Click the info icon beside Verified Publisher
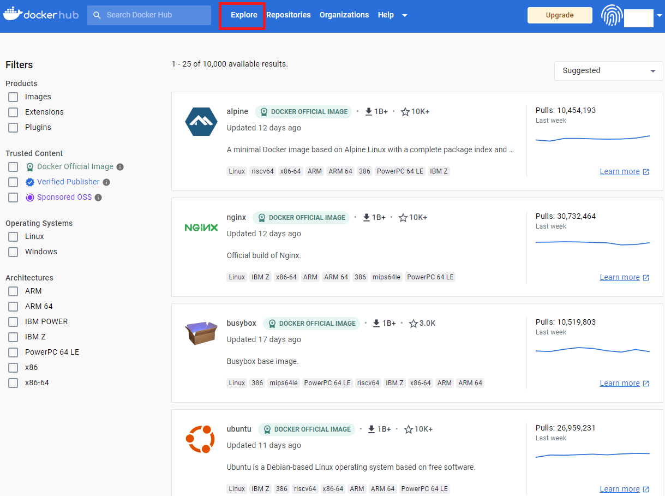Screen dimensions: 665x496 (x=106, y=182)
